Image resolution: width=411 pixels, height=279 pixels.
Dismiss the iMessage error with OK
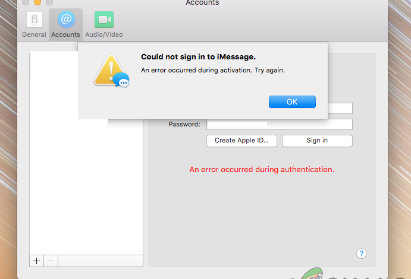(292, 102)
